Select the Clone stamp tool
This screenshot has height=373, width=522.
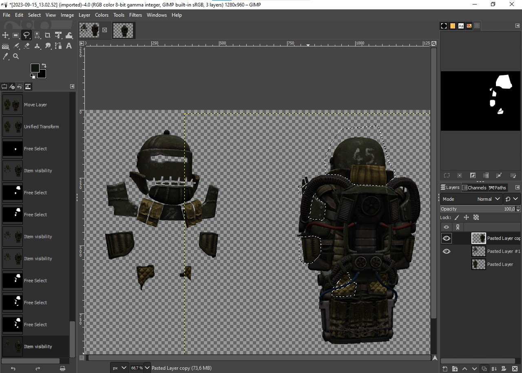pos(37,46)
